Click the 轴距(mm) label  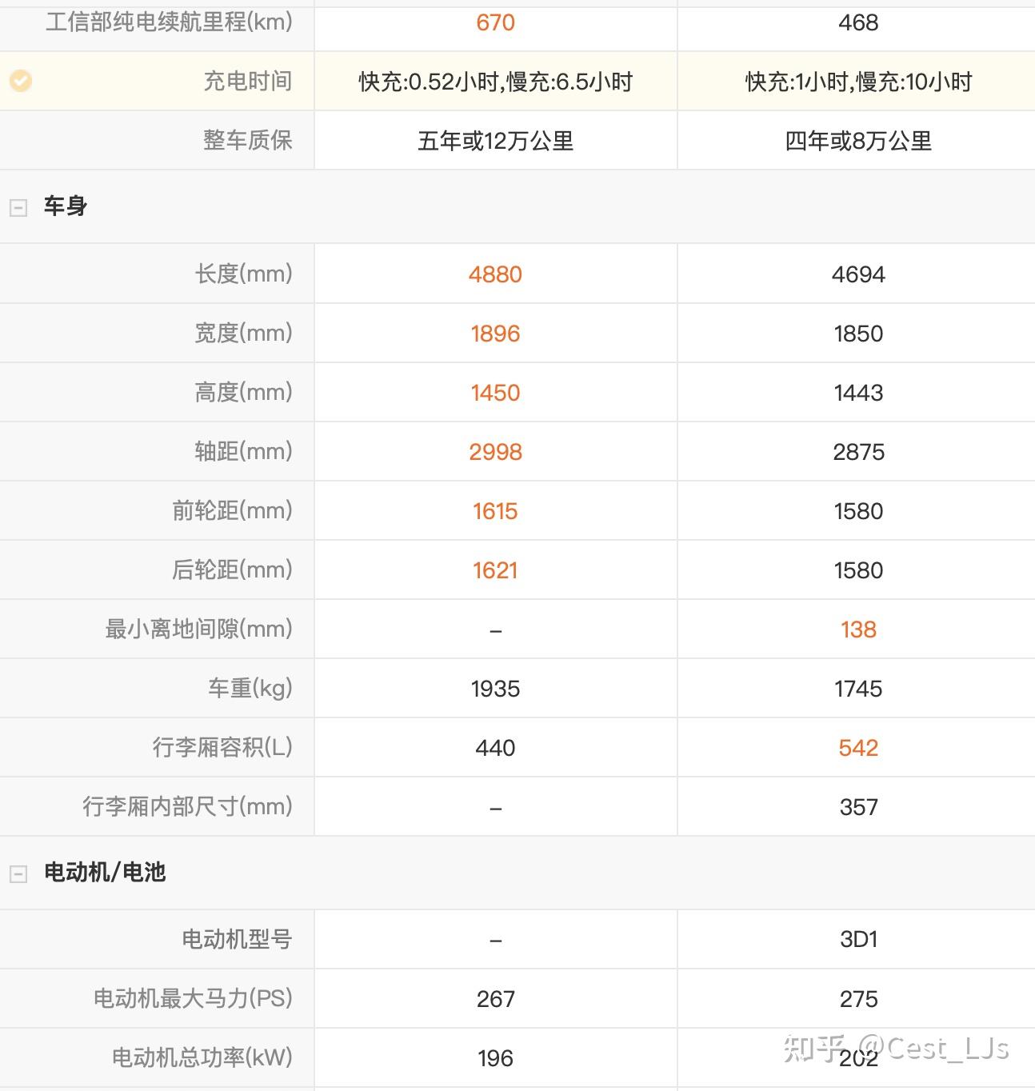pyautogui.click(x=244, y=451)
